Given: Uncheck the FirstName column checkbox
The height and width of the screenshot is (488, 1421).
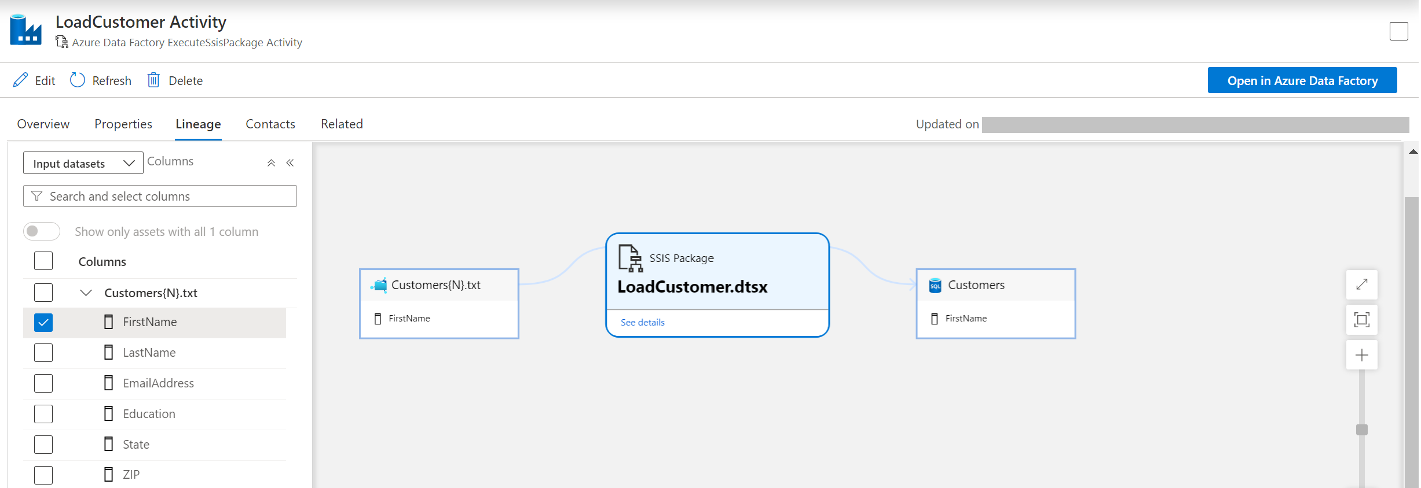Looking at the screenshot, I should (43, 323).
